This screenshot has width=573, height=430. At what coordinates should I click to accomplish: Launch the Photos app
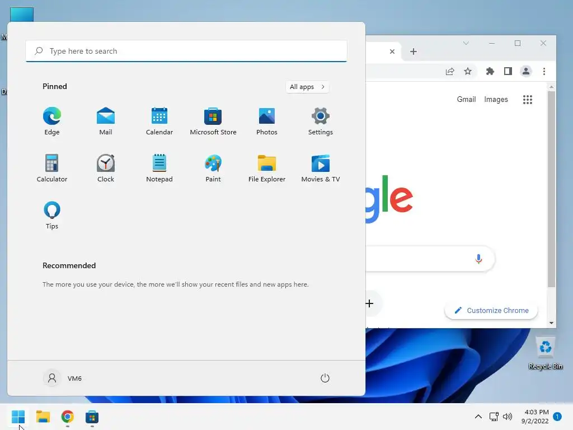point(267,121)
